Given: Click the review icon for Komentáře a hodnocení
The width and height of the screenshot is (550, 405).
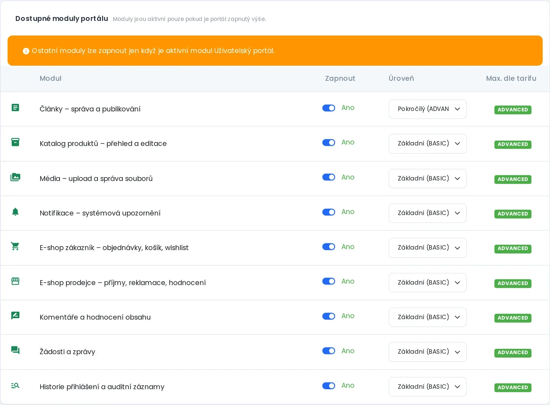Looking at the screenshot, I should (15, 316).
